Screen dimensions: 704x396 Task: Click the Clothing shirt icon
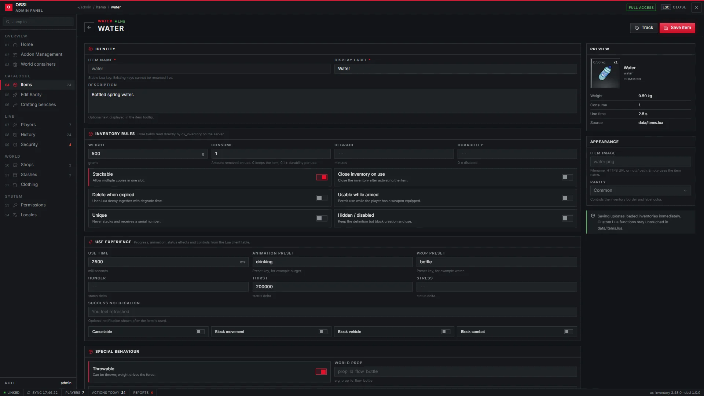15,185
